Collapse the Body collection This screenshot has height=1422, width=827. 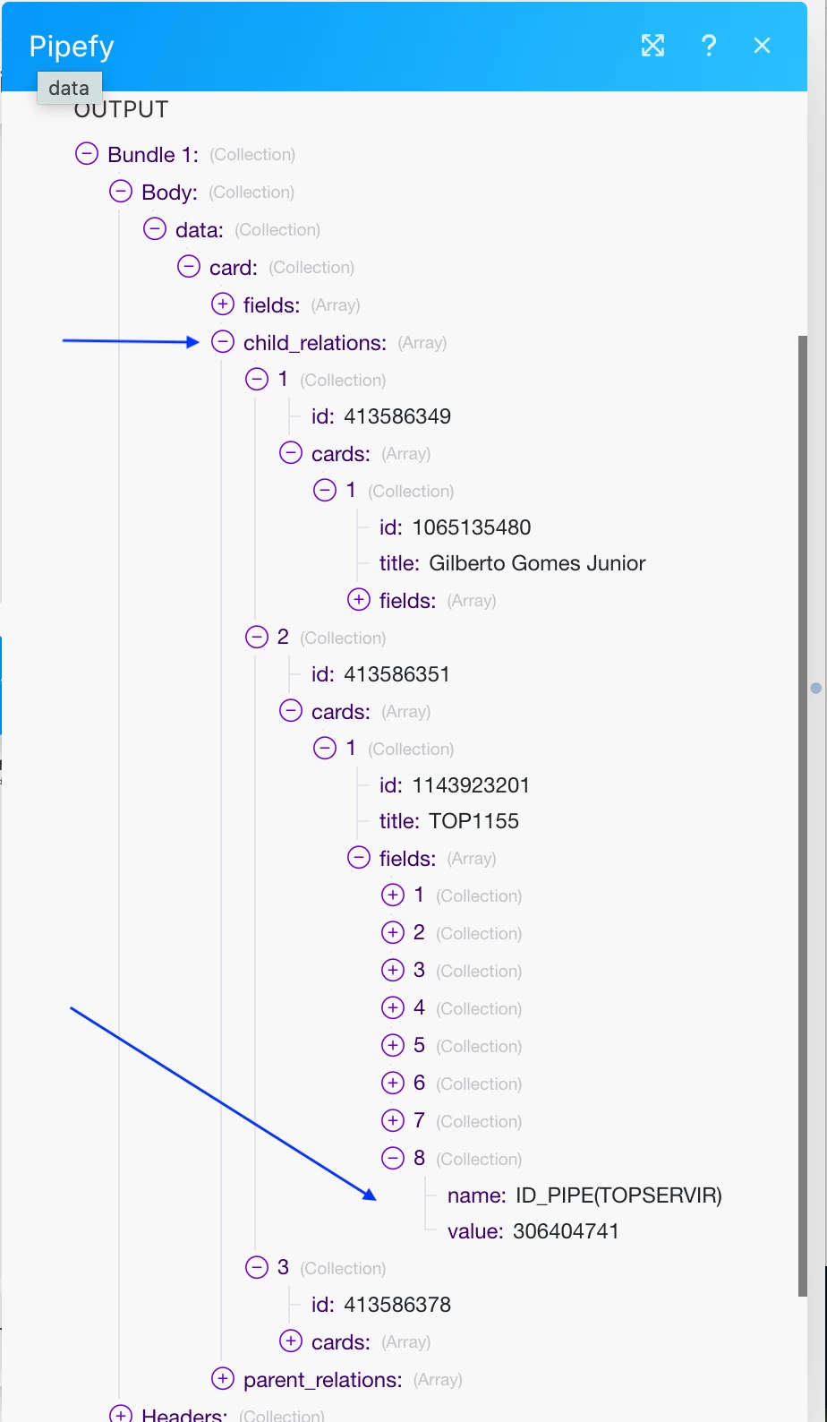(x=121, y=192)
